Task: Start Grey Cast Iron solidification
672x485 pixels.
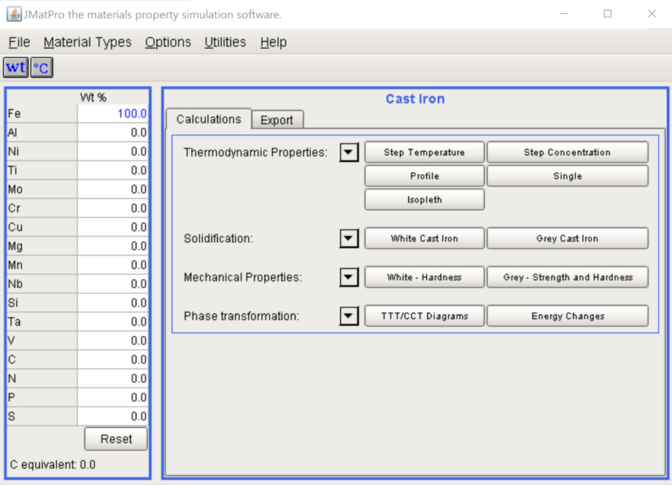Action: click(x=568, y=238)
